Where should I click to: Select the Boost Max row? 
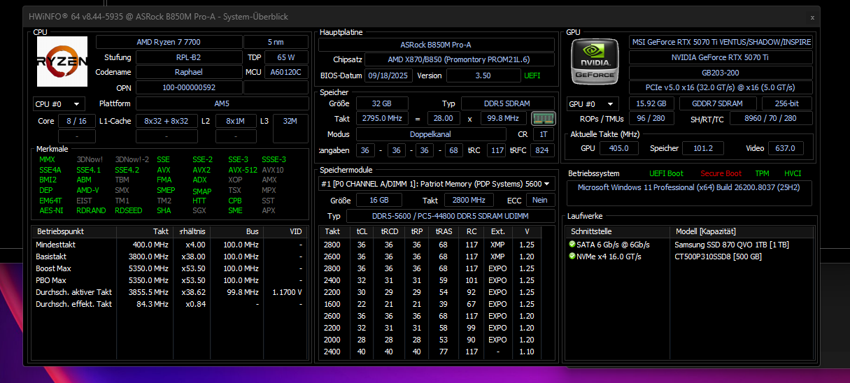point(170,268)
